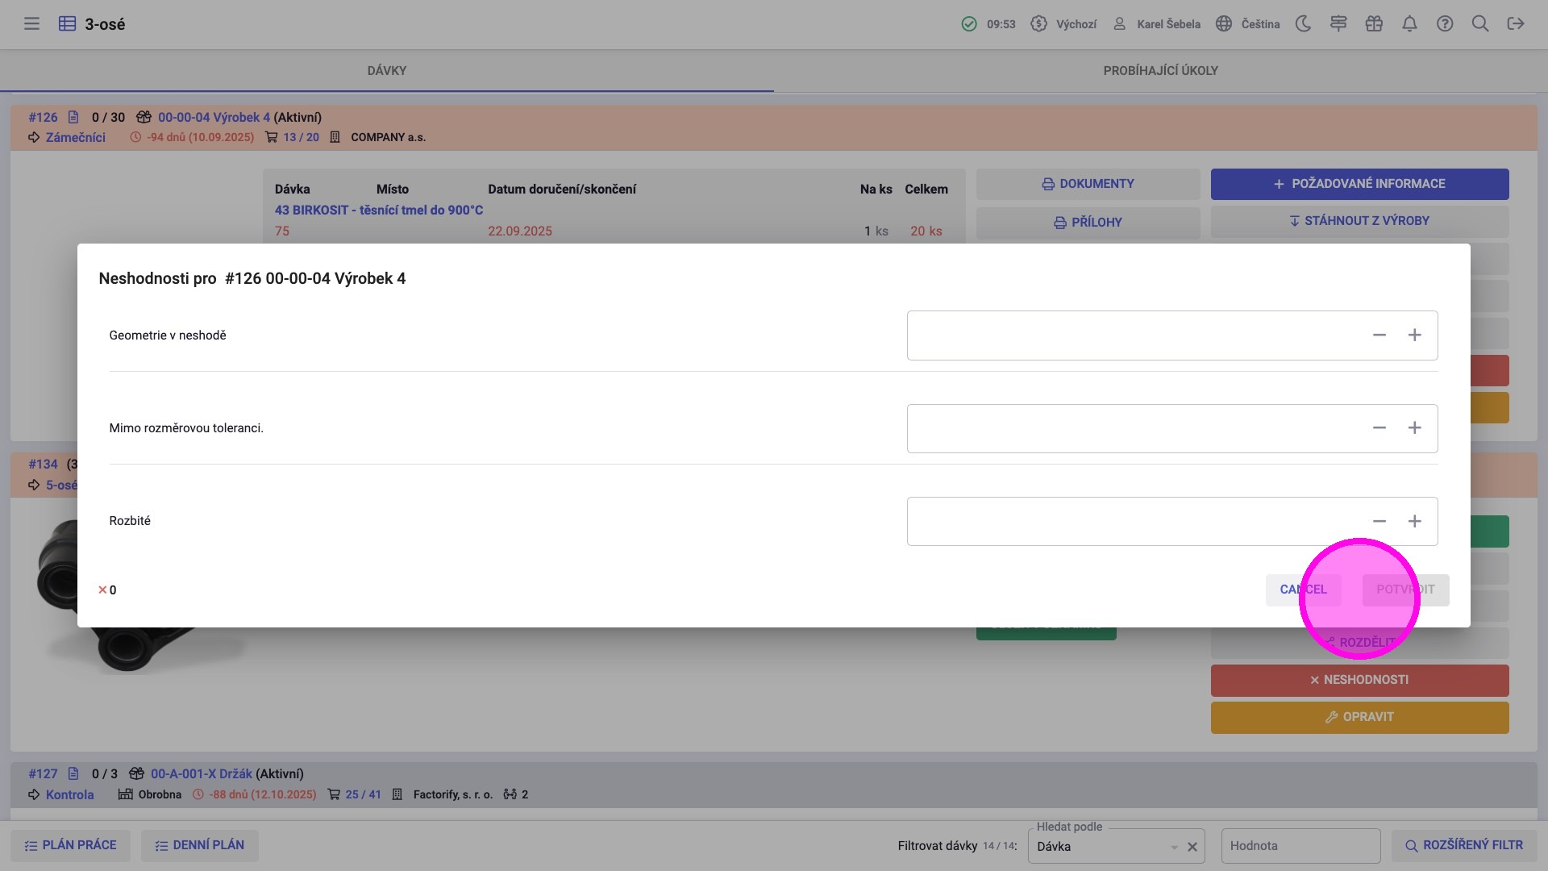Image resolution: width=1548 pixels, height=871 pixels.
Task: Select the Dávky tab
Action: click(386, 71)
